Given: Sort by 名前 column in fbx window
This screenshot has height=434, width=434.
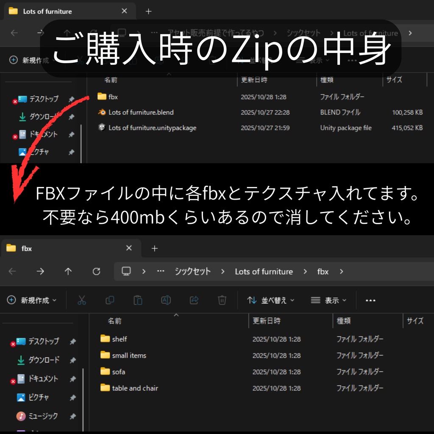Looking at the screenshot, I should pos(114,321).
